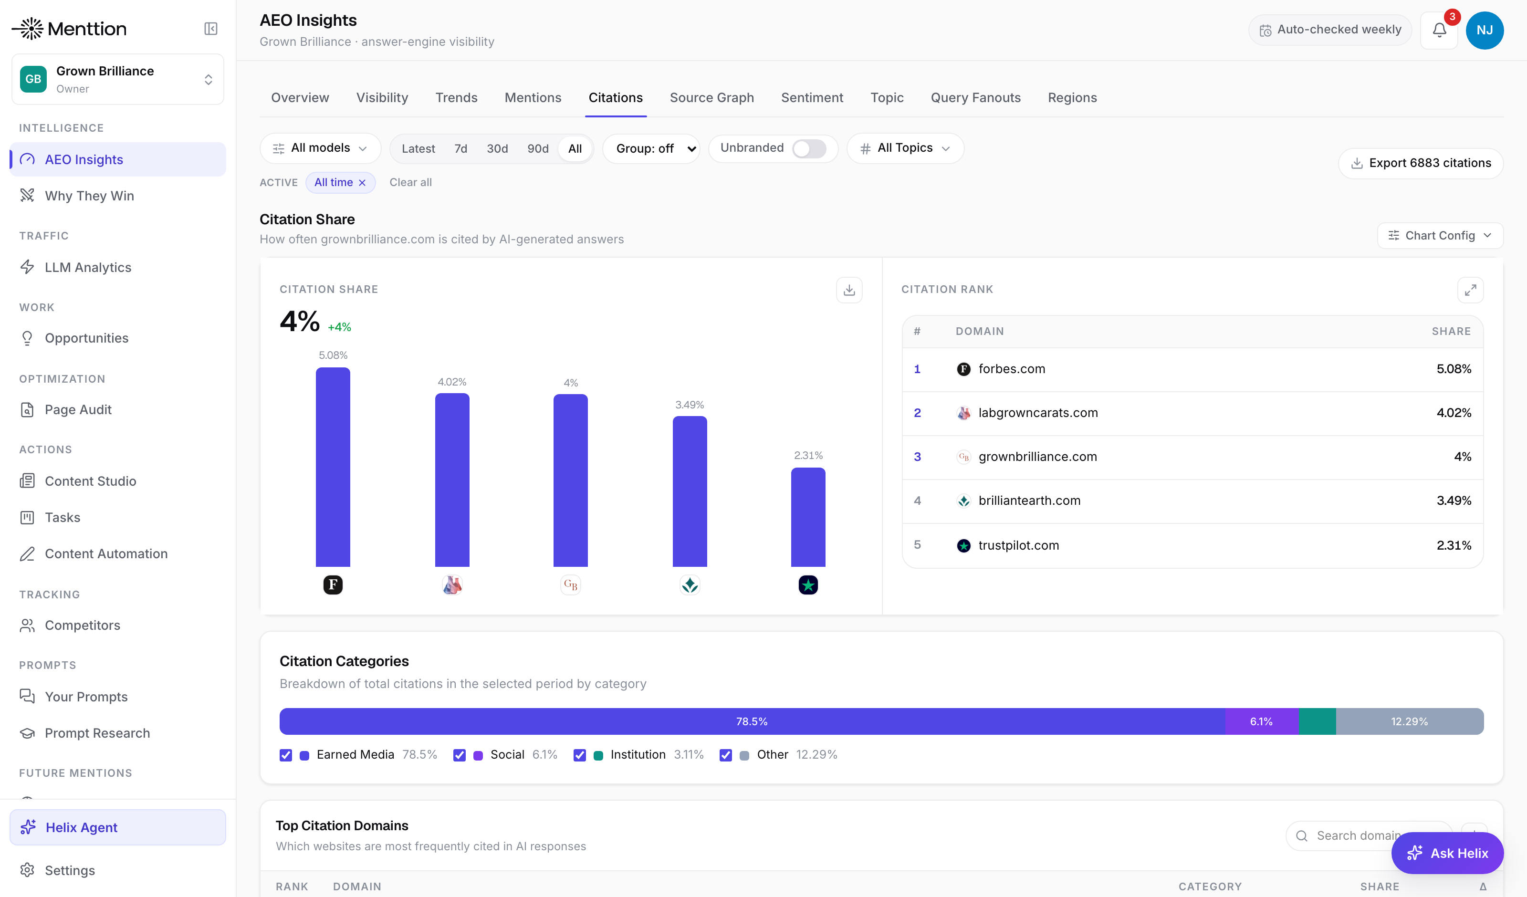Open the Opportunities section
Viewport: 1527px width, 897px height.
click(118, 338)
